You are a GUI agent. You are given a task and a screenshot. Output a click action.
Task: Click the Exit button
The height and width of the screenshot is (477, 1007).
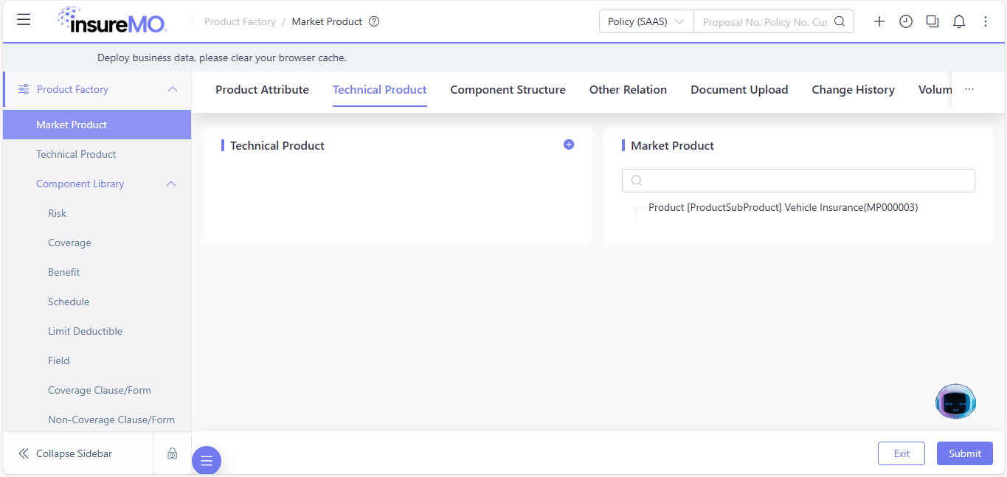point(902,453)
